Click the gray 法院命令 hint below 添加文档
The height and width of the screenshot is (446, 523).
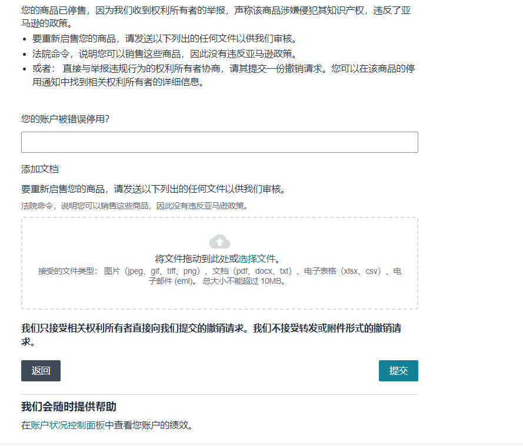pyautogui.click(x=134, y=206)
